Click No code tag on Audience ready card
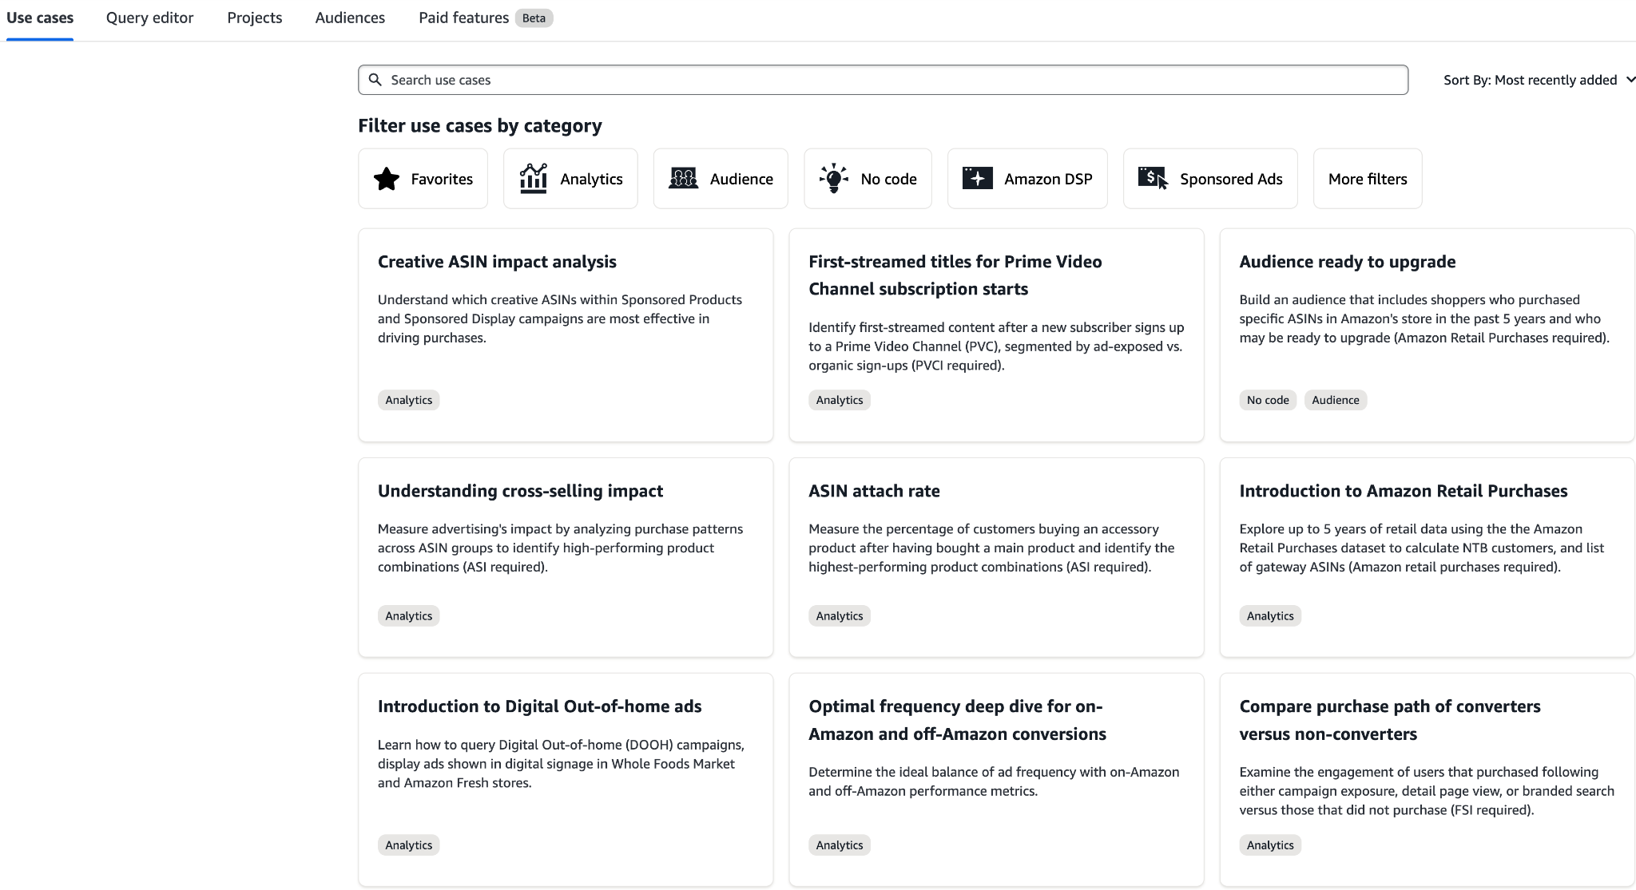The height and width of the screenshot is (890, 1636). tap(1267, 400)
